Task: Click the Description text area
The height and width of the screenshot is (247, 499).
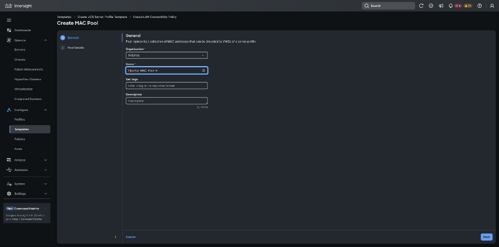Action: (166, 101)
